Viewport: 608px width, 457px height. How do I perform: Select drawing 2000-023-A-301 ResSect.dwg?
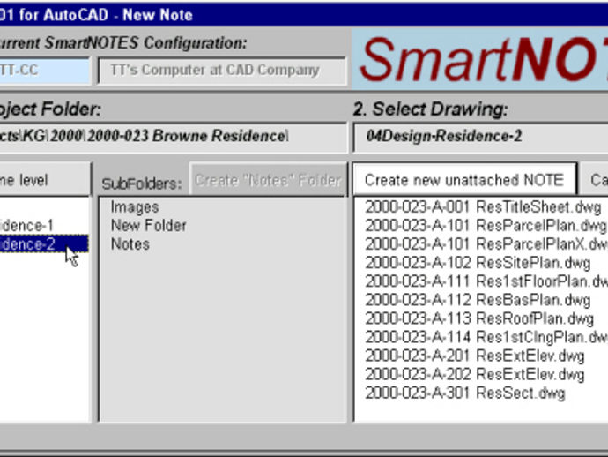point(465,393)
